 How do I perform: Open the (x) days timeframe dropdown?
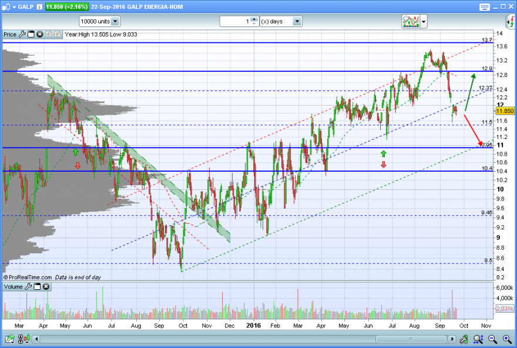(281, 21)
